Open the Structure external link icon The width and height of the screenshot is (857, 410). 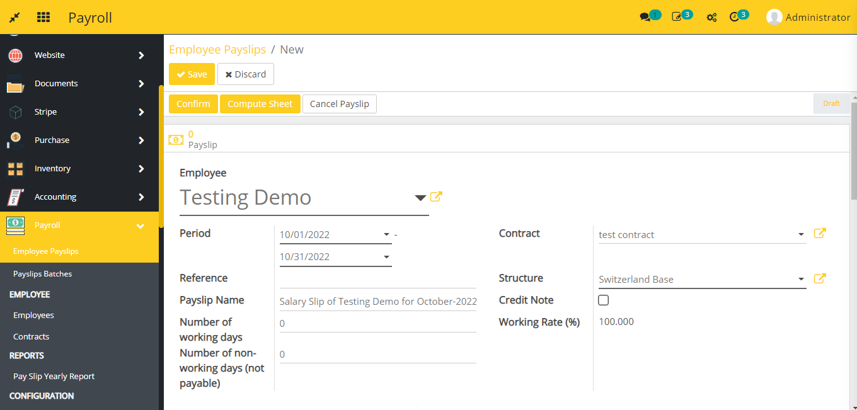tap(819, 278)
